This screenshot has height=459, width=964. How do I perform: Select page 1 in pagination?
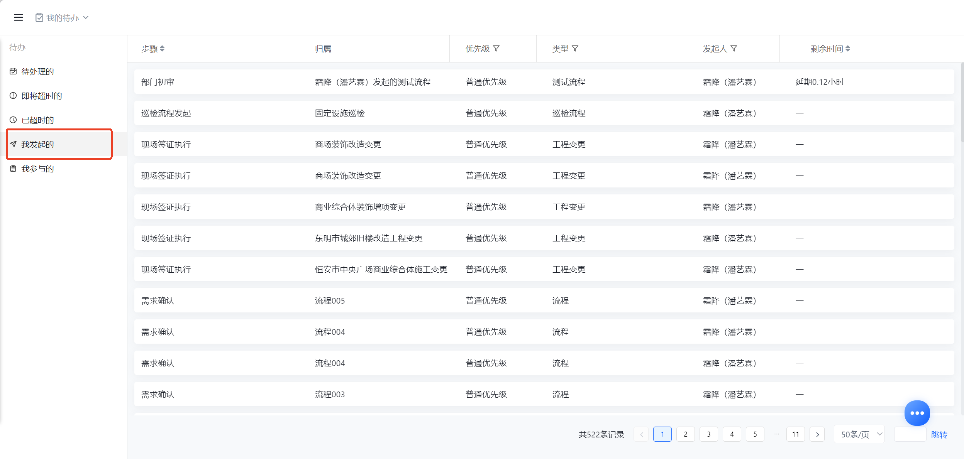pyautogui.click(x=662, y=434)
